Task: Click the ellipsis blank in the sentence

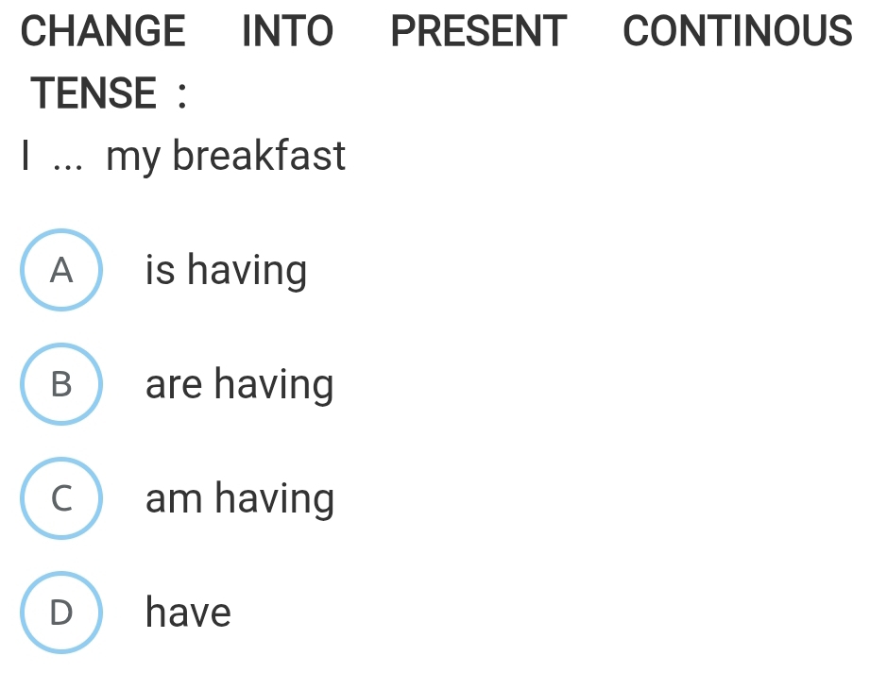Action: [68, 159]
